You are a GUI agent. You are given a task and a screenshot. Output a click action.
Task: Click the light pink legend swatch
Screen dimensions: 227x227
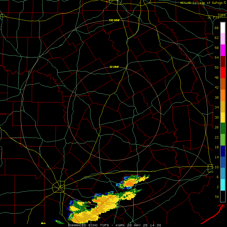click(223, 39)
